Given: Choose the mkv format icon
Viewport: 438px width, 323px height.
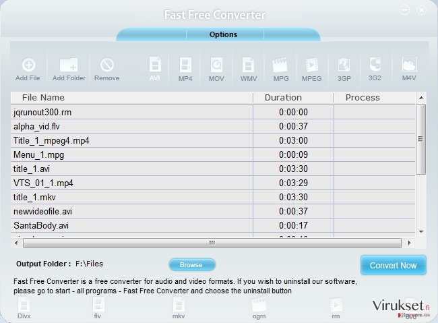Looking at the screenshot, I should (x=179, y=305).
